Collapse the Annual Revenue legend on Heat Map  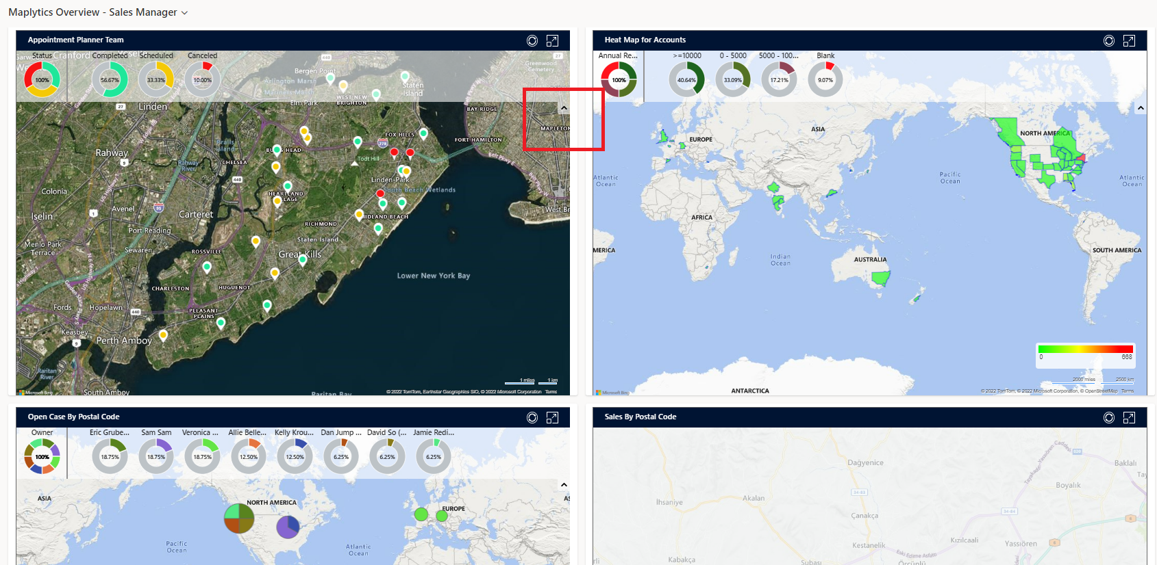pos(1141,108)
